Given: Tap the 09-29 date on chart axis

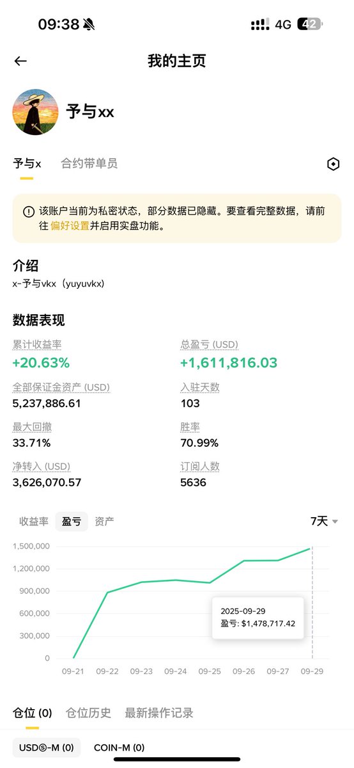Looking at the screenshot, I should pyautogui.click(x=312, y=671).
